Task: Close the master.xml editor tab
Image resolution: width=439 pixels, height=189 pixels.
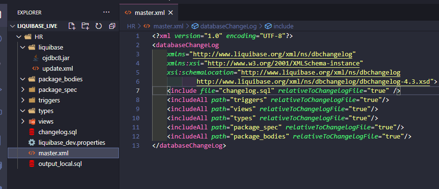Action: click(x=170, y=13)
